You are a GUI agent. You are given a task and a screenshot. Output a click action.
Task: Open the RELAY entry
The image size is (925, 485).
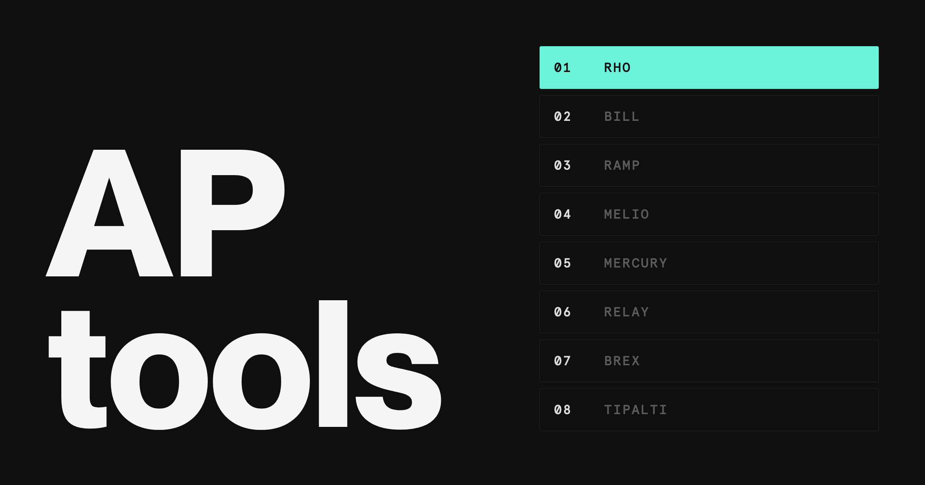(709, 312)
